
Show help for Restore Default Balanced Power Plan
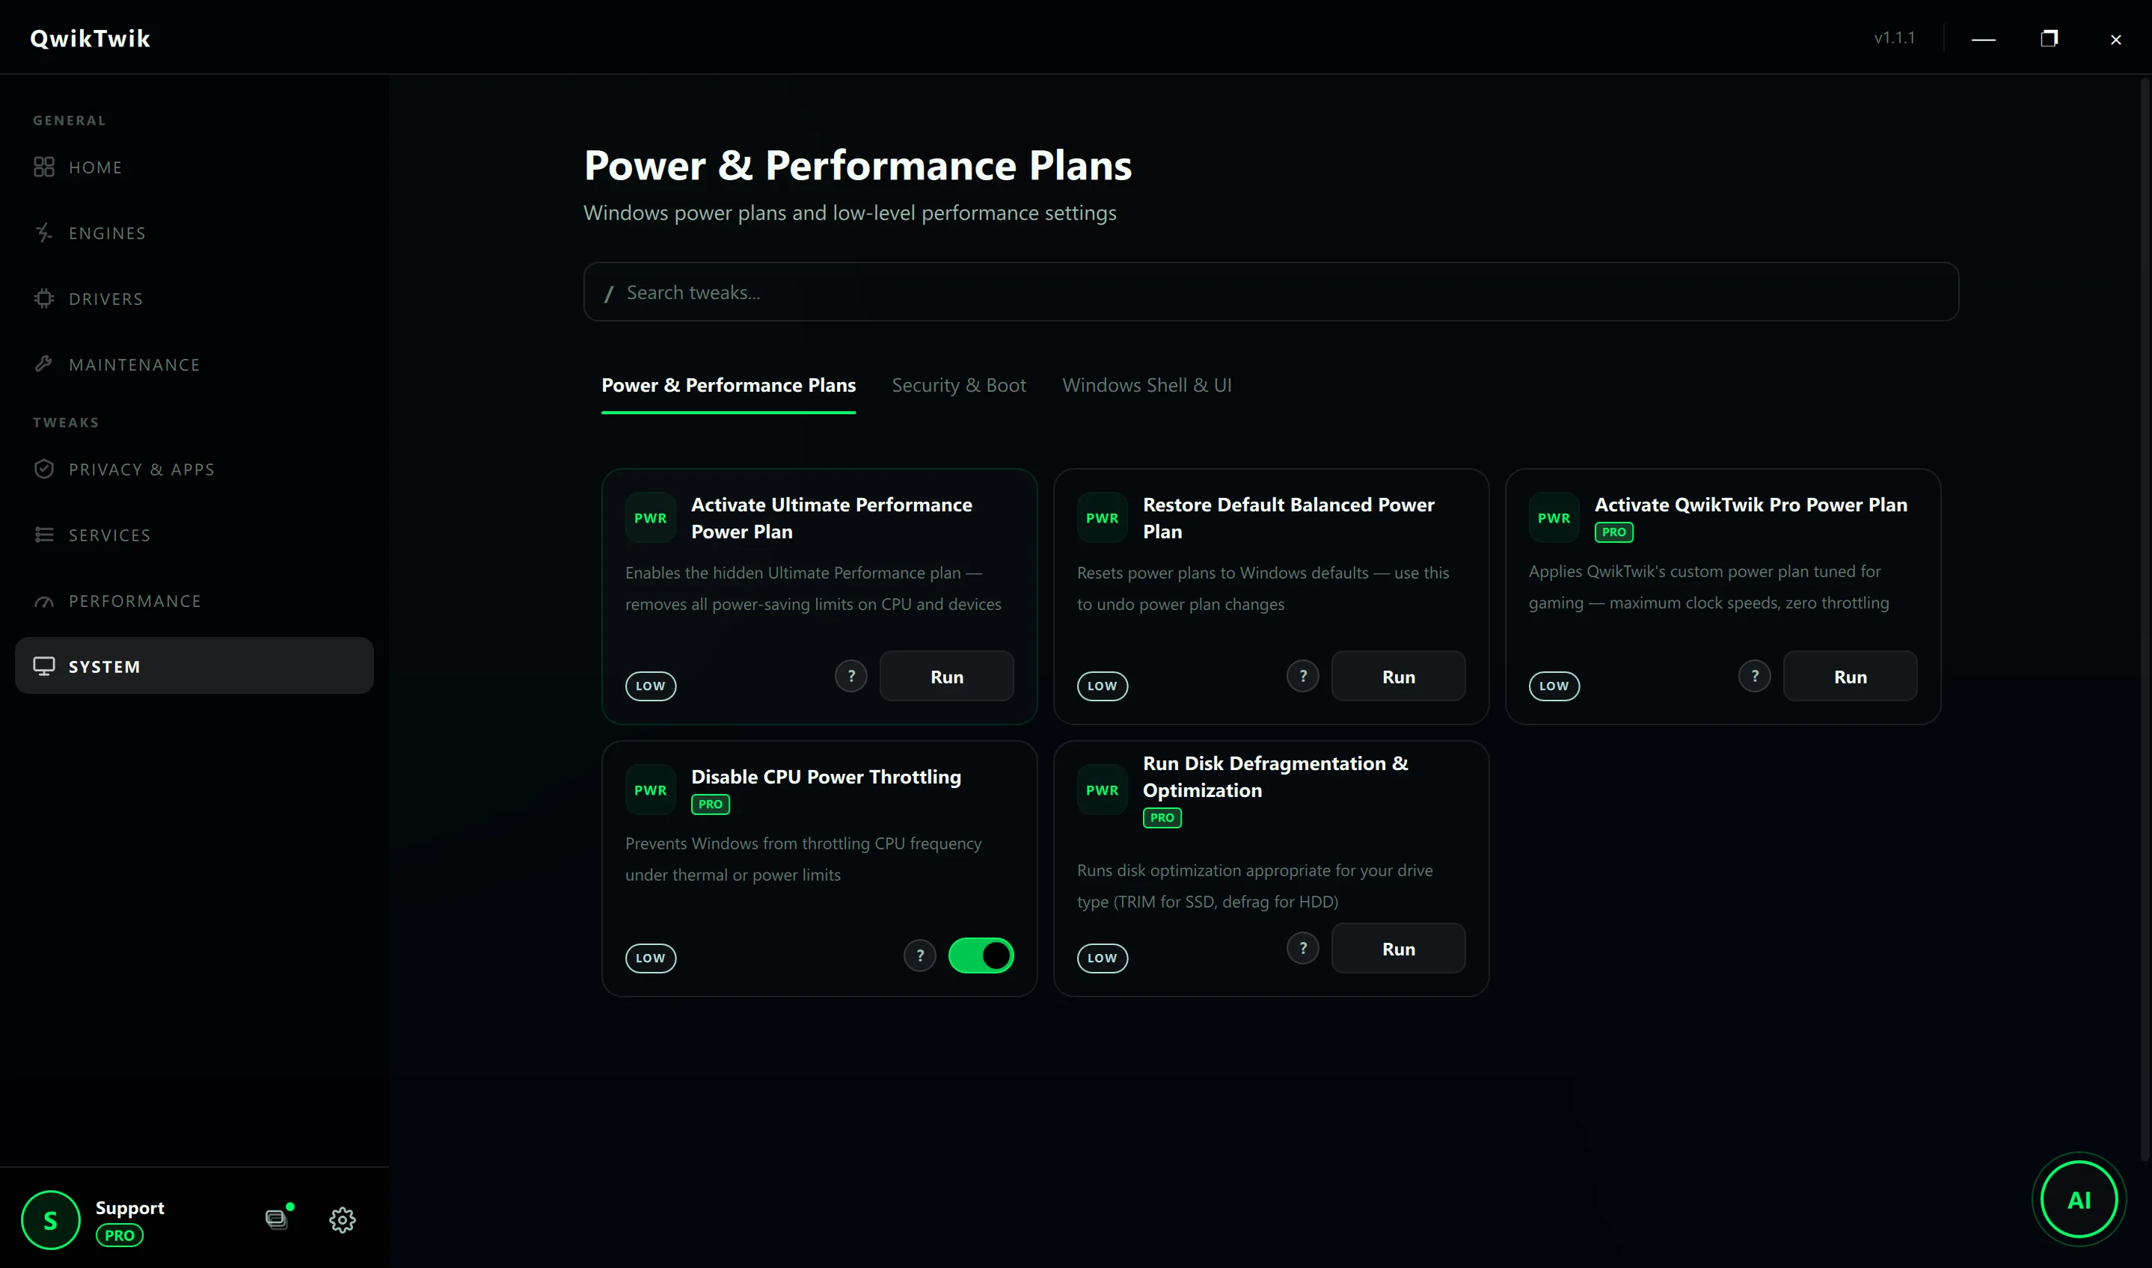1302,676
